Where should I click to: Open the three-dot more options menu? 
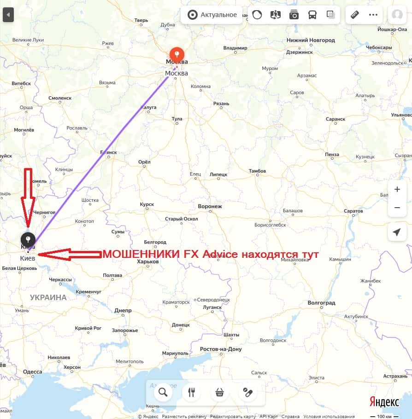click(x=373, y=15)
